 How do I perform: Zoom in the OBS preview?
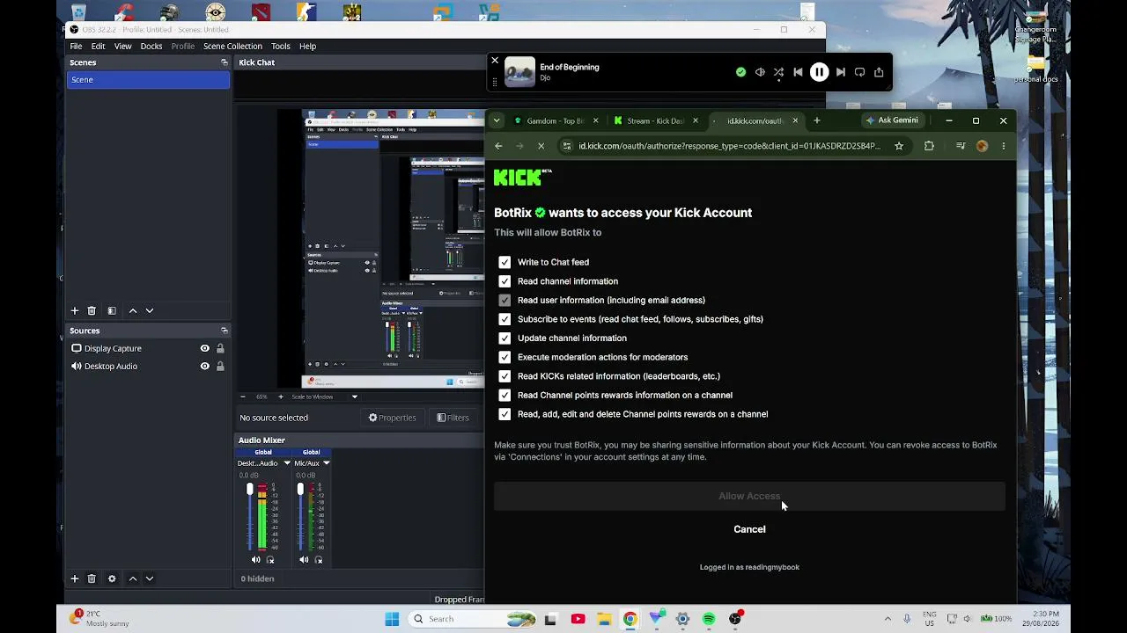tap(281, 397)
